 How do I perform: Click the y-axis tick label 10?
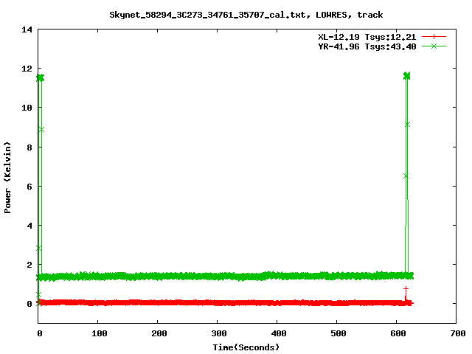pyautogui.click(x=27, y=108)
